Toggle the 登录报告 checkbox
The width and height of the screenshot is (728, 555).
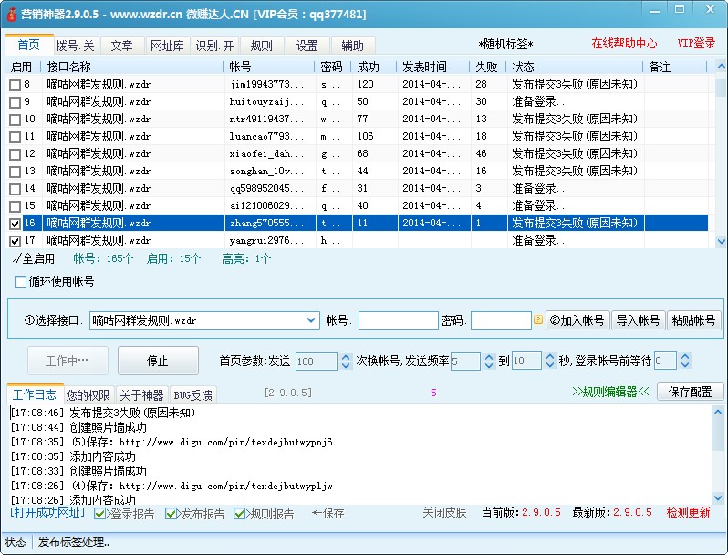tap(103, 514)
